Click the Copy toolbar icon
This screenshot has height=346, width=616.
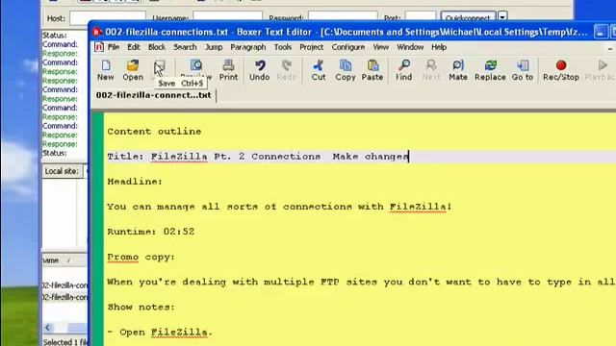click(346, 70)
